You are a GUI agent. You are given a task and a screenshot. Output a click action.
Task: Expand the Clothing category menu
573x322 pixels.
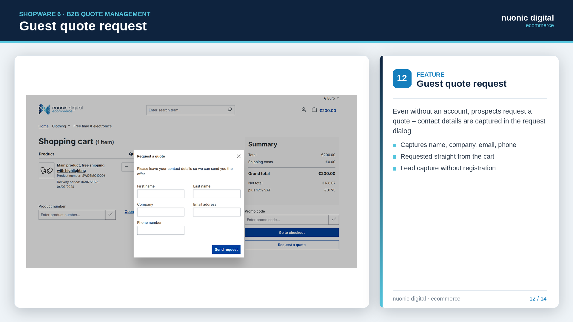click(x=61, y=126)
